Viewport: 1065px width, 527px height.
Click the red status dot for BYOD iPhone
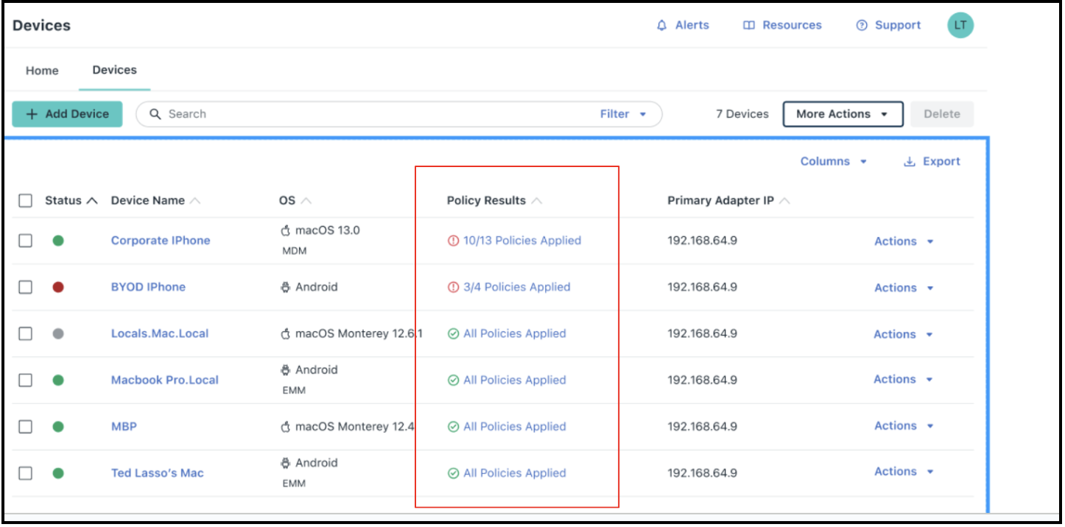click(58, 287)
